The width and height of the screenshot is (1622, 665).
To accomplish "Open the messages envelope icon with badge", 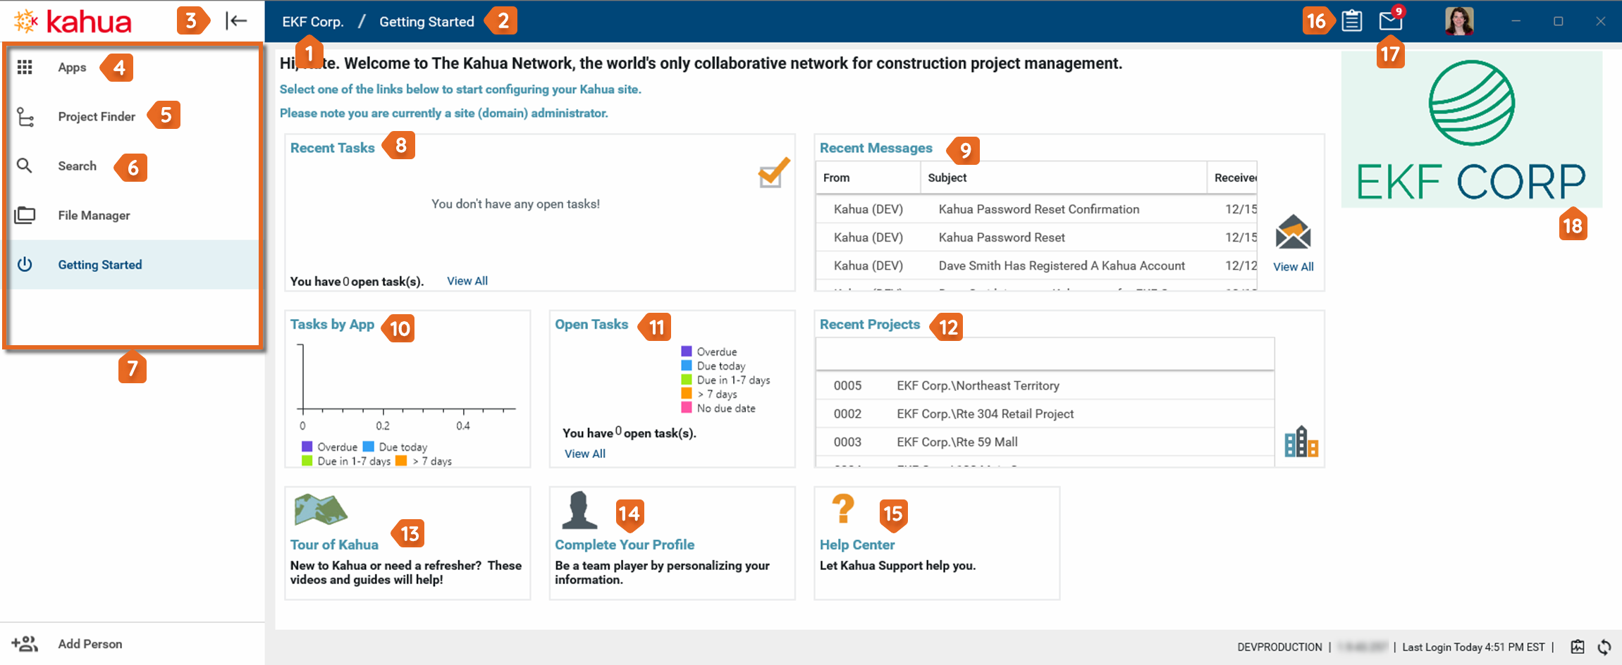I will (x=1390, y=21).
